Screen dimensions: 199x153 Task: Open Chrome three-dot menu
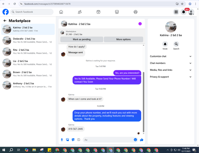click(x=195, y=4)
